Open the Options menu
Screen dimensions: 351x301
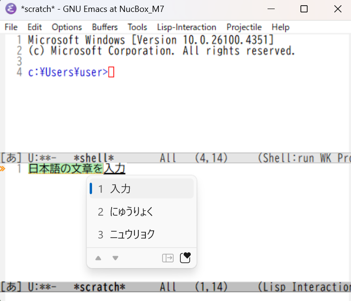[x=67, y=27]
